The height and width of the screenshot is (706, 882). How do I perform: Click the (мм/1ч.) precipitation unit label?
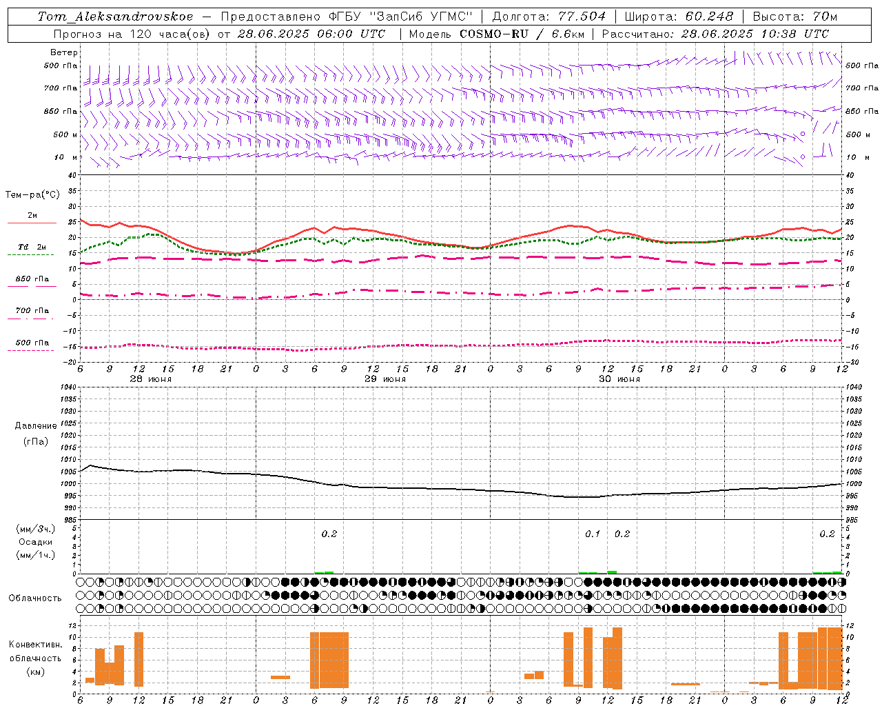[36, 555]
